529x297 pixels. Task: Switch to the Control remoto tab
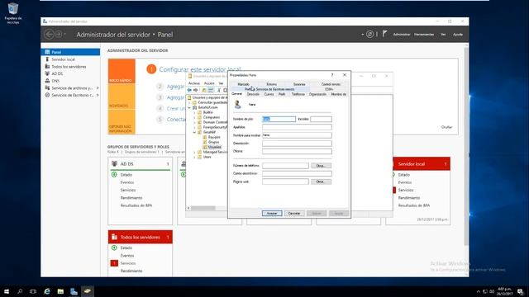(331, 84)
